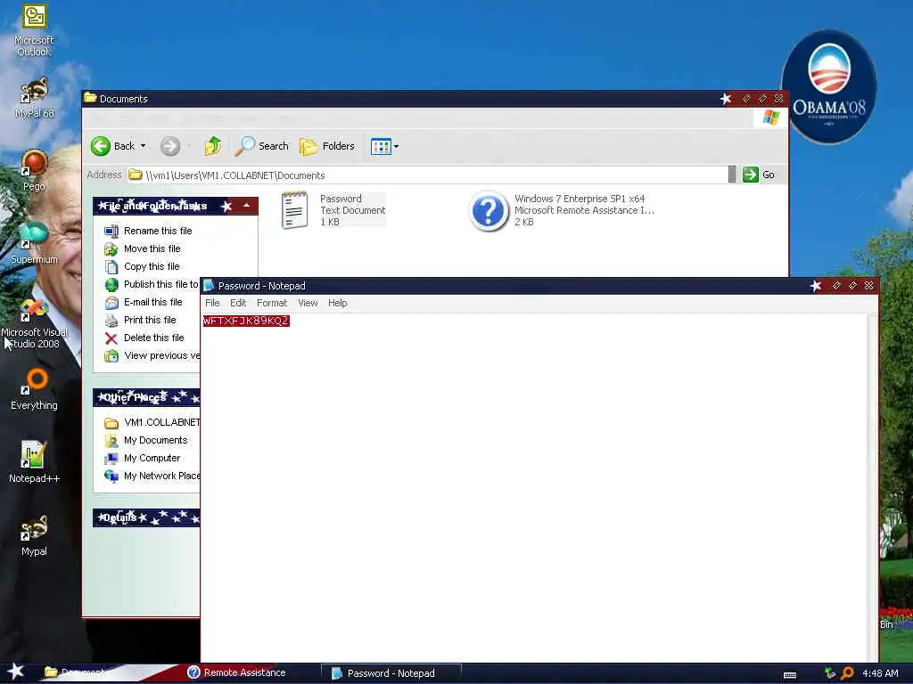Image resolution: width=913 pixels, height=684 pixels.
Task: Switch to Password - Notepad taskbar button
Action: click(x=391, y=673)
